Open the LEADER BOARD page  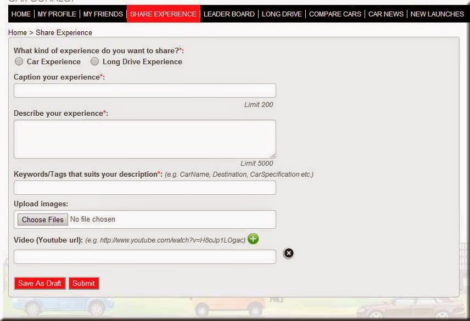229,14
